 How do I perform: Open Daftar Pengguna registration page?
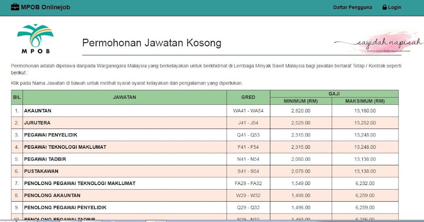tap(353, 7)
